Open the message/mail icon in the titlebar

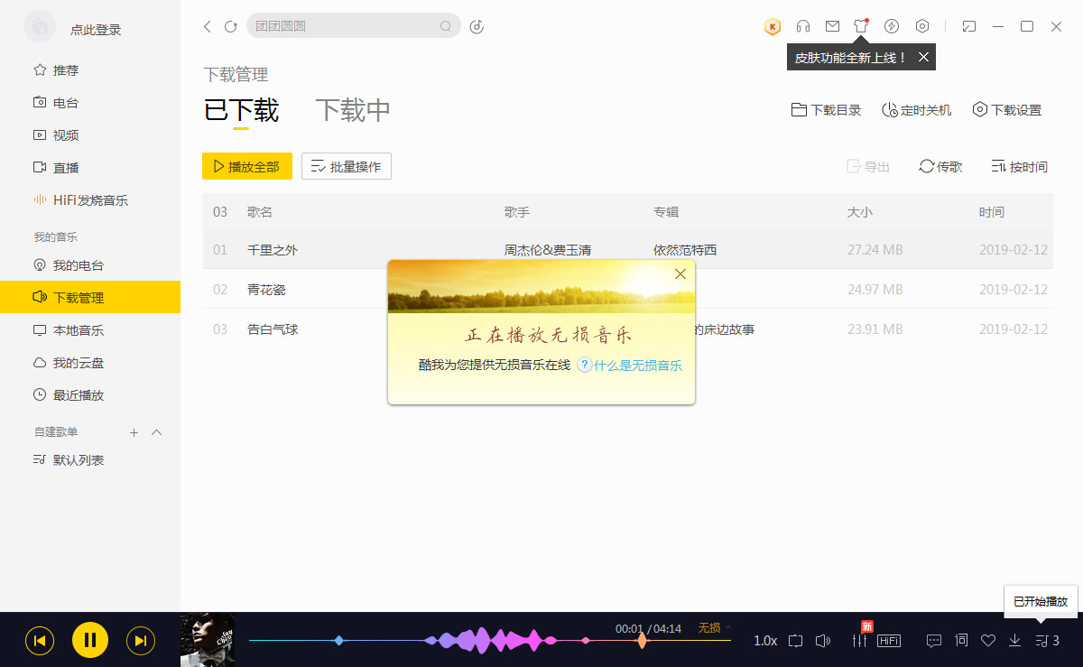tap(832, 26)
